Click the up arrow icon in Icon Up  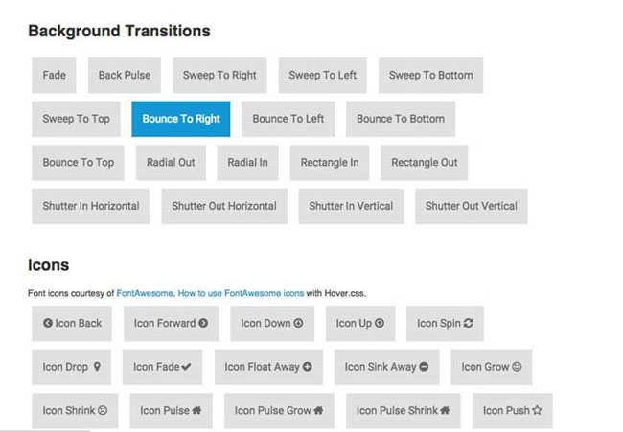click(380, 324)
